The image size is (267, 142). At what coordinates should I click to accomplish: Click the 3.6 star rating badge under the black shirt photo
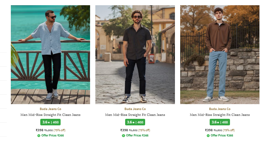point(135,122)
